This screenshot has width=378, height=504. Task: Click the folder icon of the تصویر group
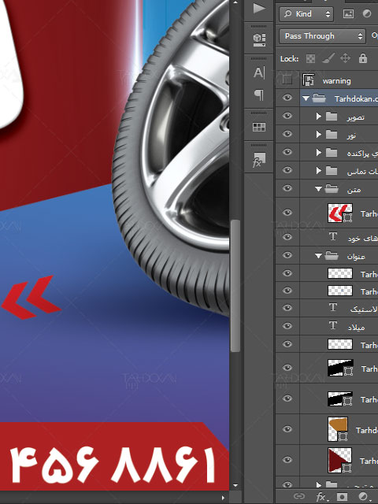[x=332, y=117]
